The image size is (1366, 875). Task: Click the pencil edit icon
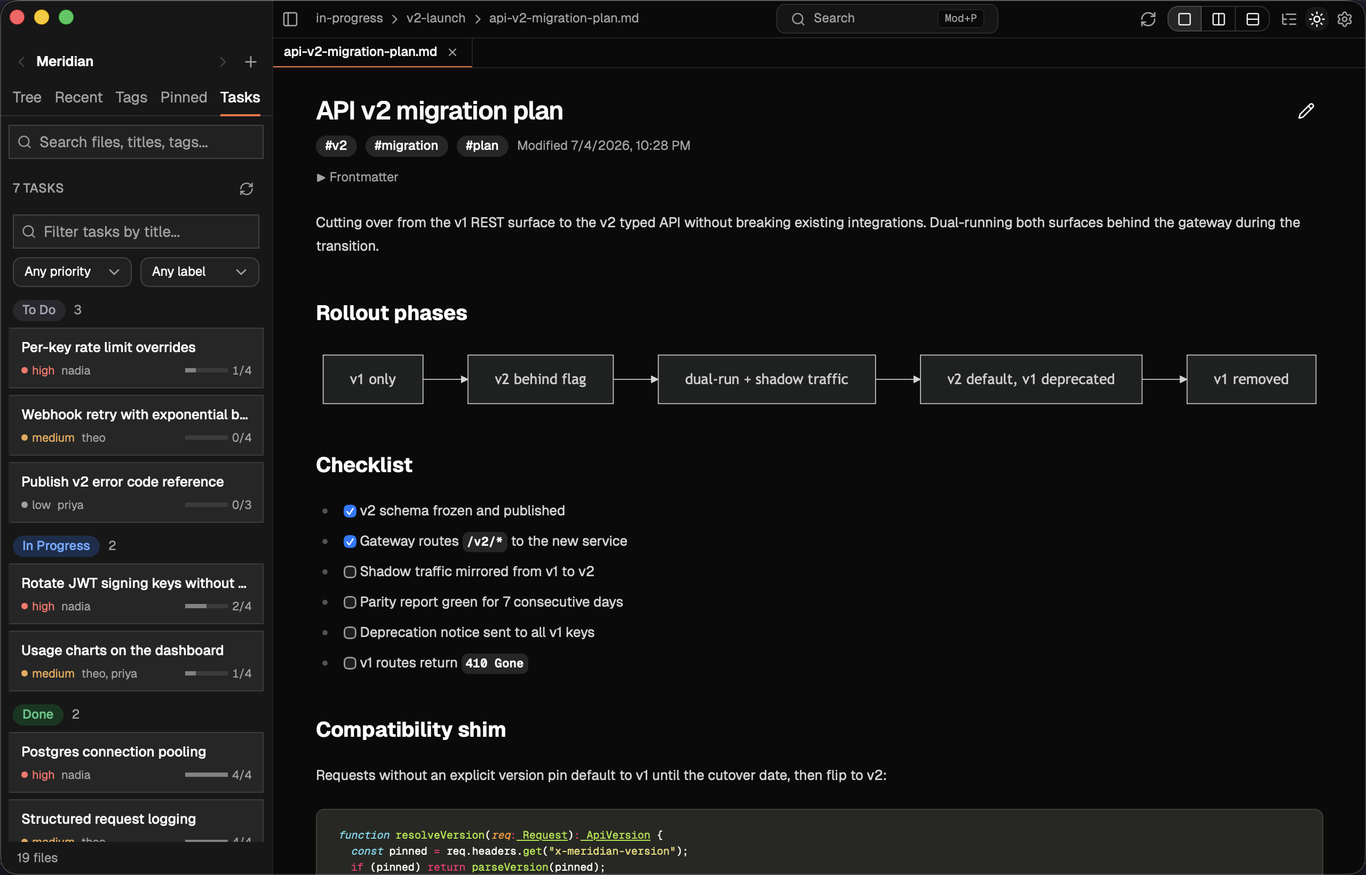tap(1306, 111)
